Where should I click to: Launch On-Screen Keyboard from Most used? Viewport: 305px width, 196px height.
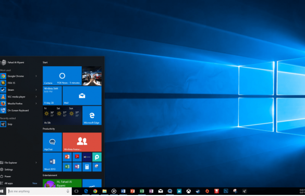pyautogui.click(x=19, y=111)
